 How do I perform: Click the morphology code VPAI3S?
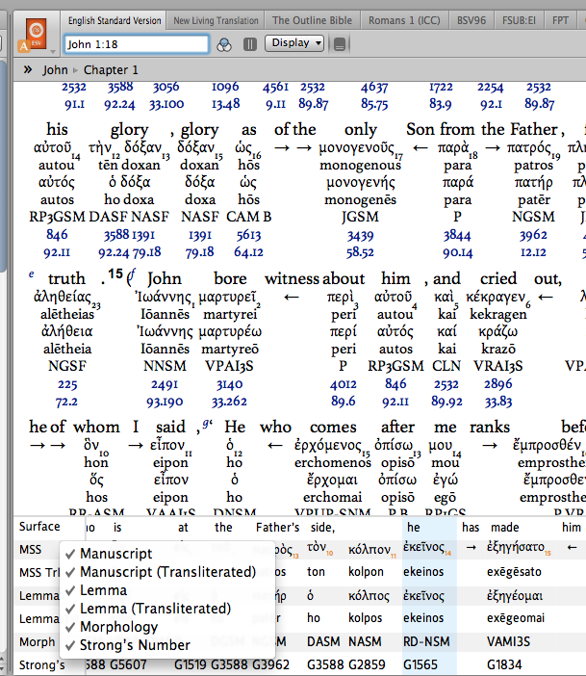coord(229,366)
